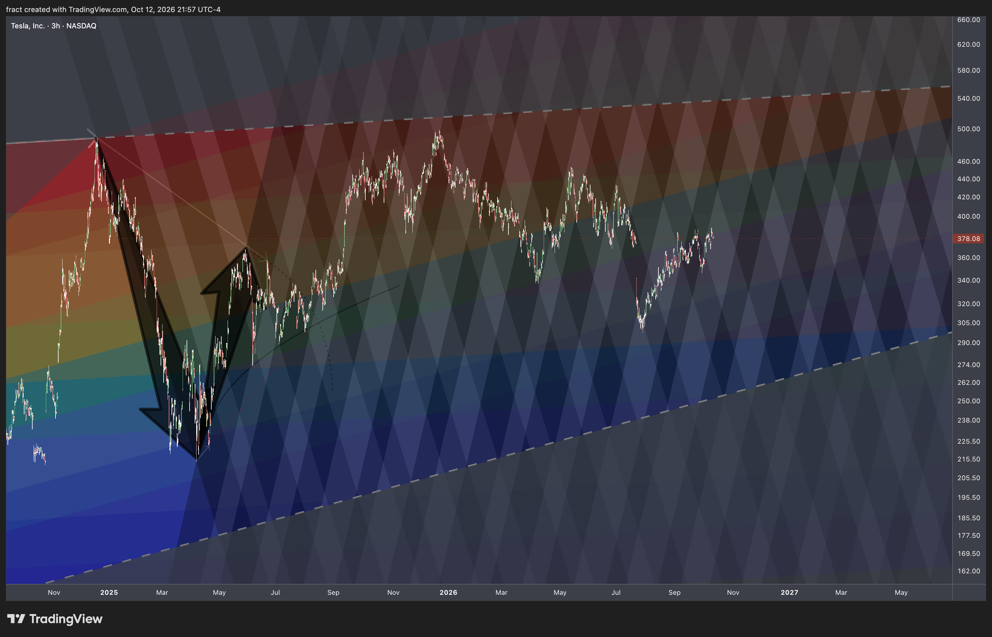Click the 2025 label on the time axis
This screenshot has height=637, width=992.
click(109, 592)
